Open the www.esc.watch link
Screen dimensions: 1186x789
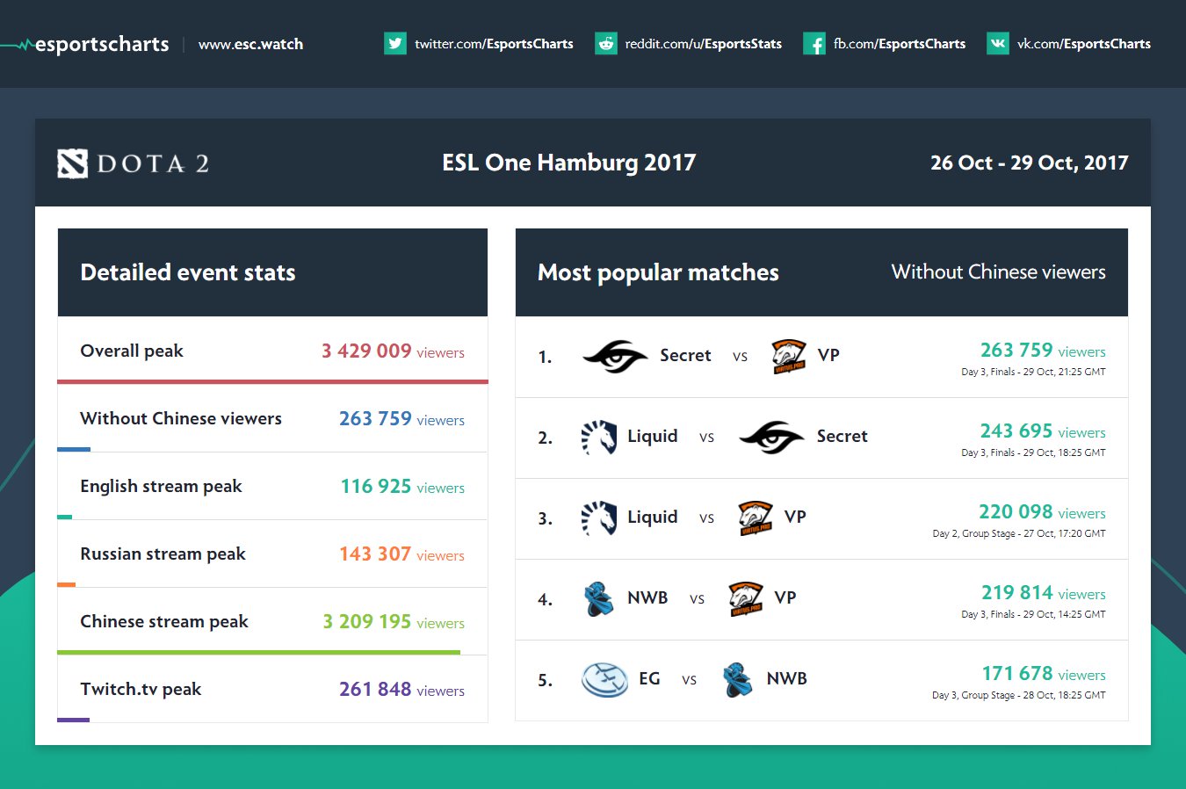tap(251, 44)
